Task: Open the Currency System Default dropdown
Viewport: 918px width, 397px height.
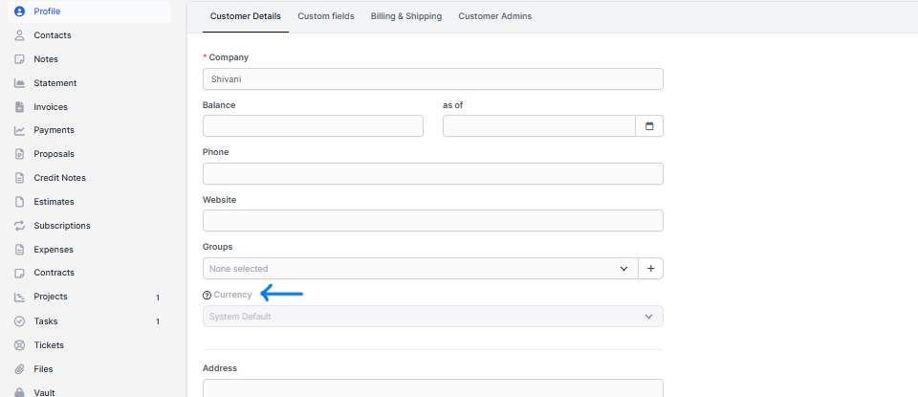Action: (x=432, y=317)
